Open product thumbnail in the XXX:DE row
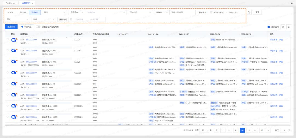Viewport: 296px width, 138px height. coord(14,62)
